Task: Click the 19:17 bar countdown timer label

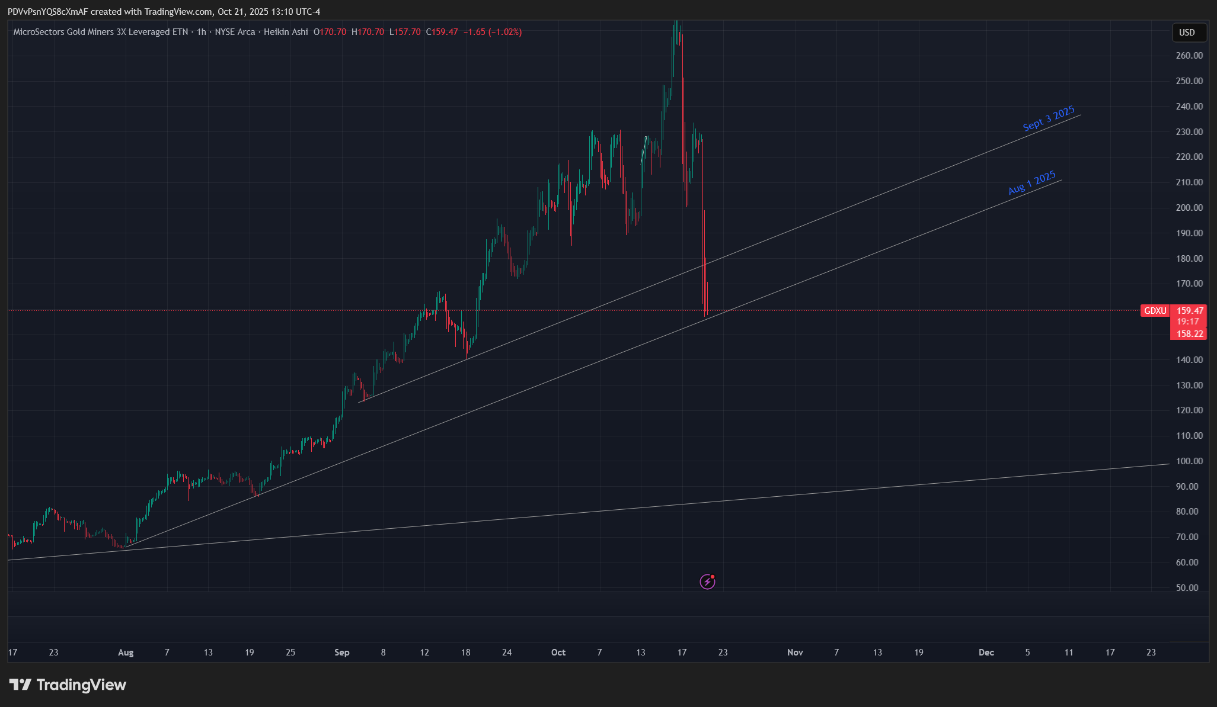Action: [x=1188, y=322]
